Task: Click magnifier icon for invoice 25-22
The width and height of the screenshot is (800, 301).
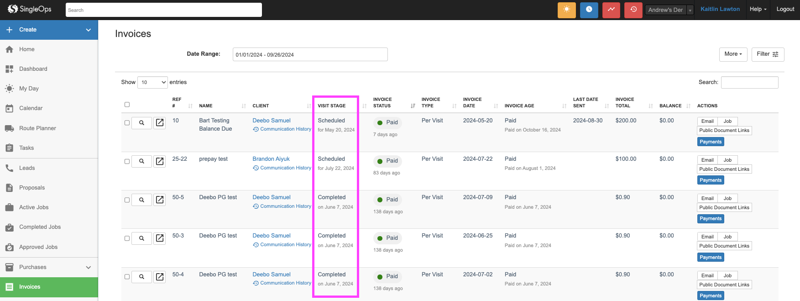Action: (x=141, y=161)
